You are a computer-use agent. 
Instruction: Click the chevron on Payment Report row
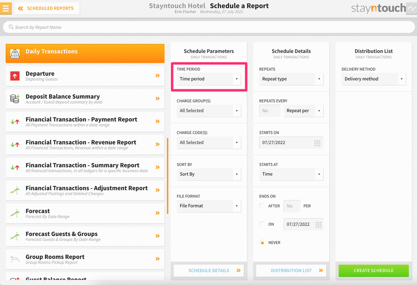[158, 121]
